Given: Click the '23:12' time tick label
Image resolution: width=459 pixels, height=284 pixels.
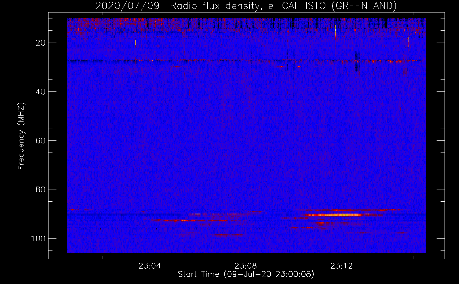Looking at the screenshot, I should tap(342, 266).
